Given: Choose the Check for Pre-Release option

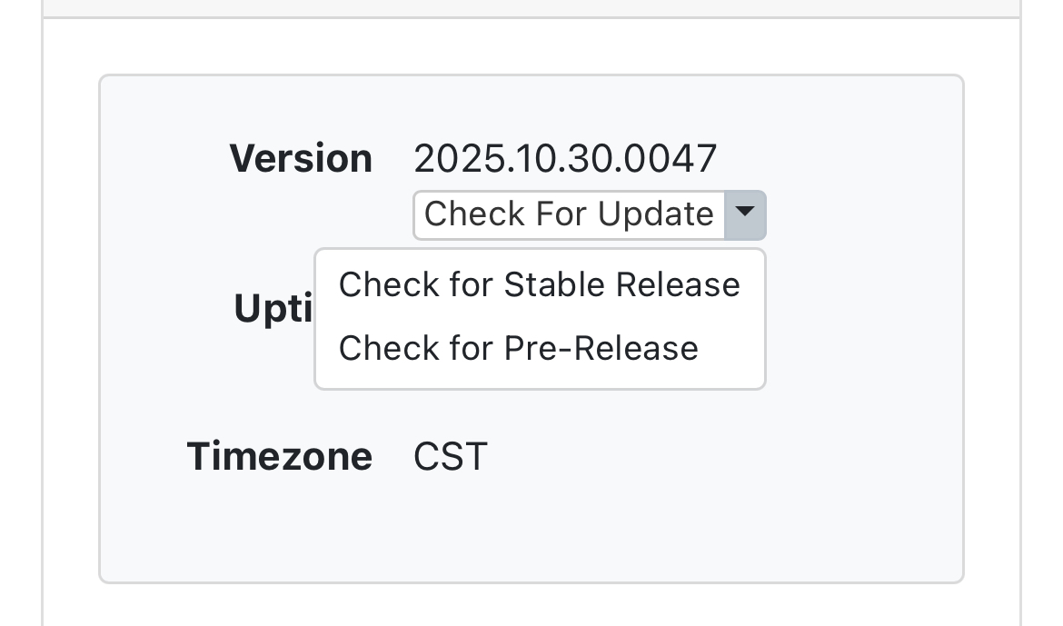Looking at the screenshot, I should tap(518, 348).
